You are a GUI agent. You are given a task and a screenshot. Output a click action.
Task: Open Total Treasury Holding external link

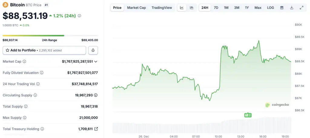pyautogui.click(x=96, y=129)
